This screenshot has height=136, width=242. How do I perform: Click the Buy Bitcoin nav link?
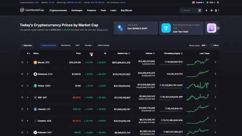(x=126, y=10)
